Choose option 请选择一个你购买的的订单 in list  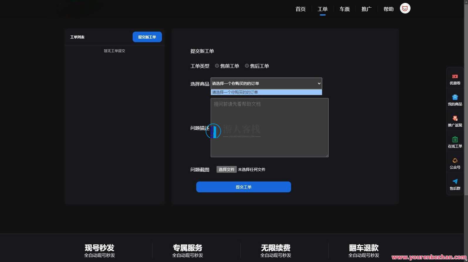266,92
